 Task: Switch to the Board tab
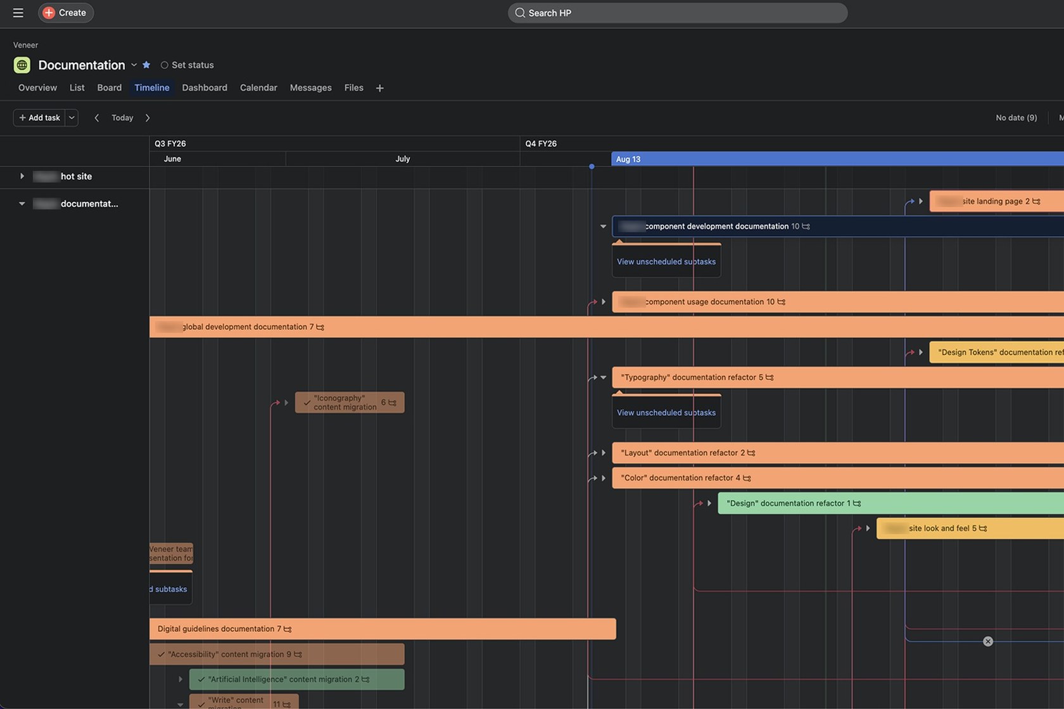pos(109,87)
